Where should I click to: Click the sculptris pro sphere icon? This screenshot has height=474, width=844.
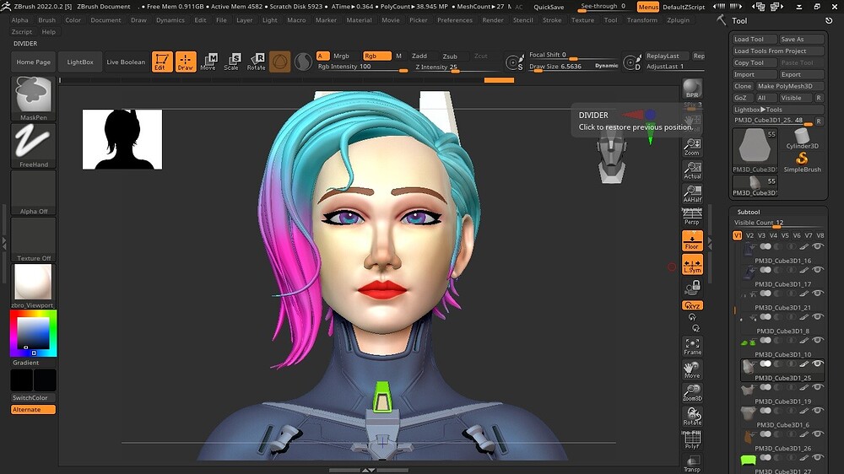tap(303, 62)
